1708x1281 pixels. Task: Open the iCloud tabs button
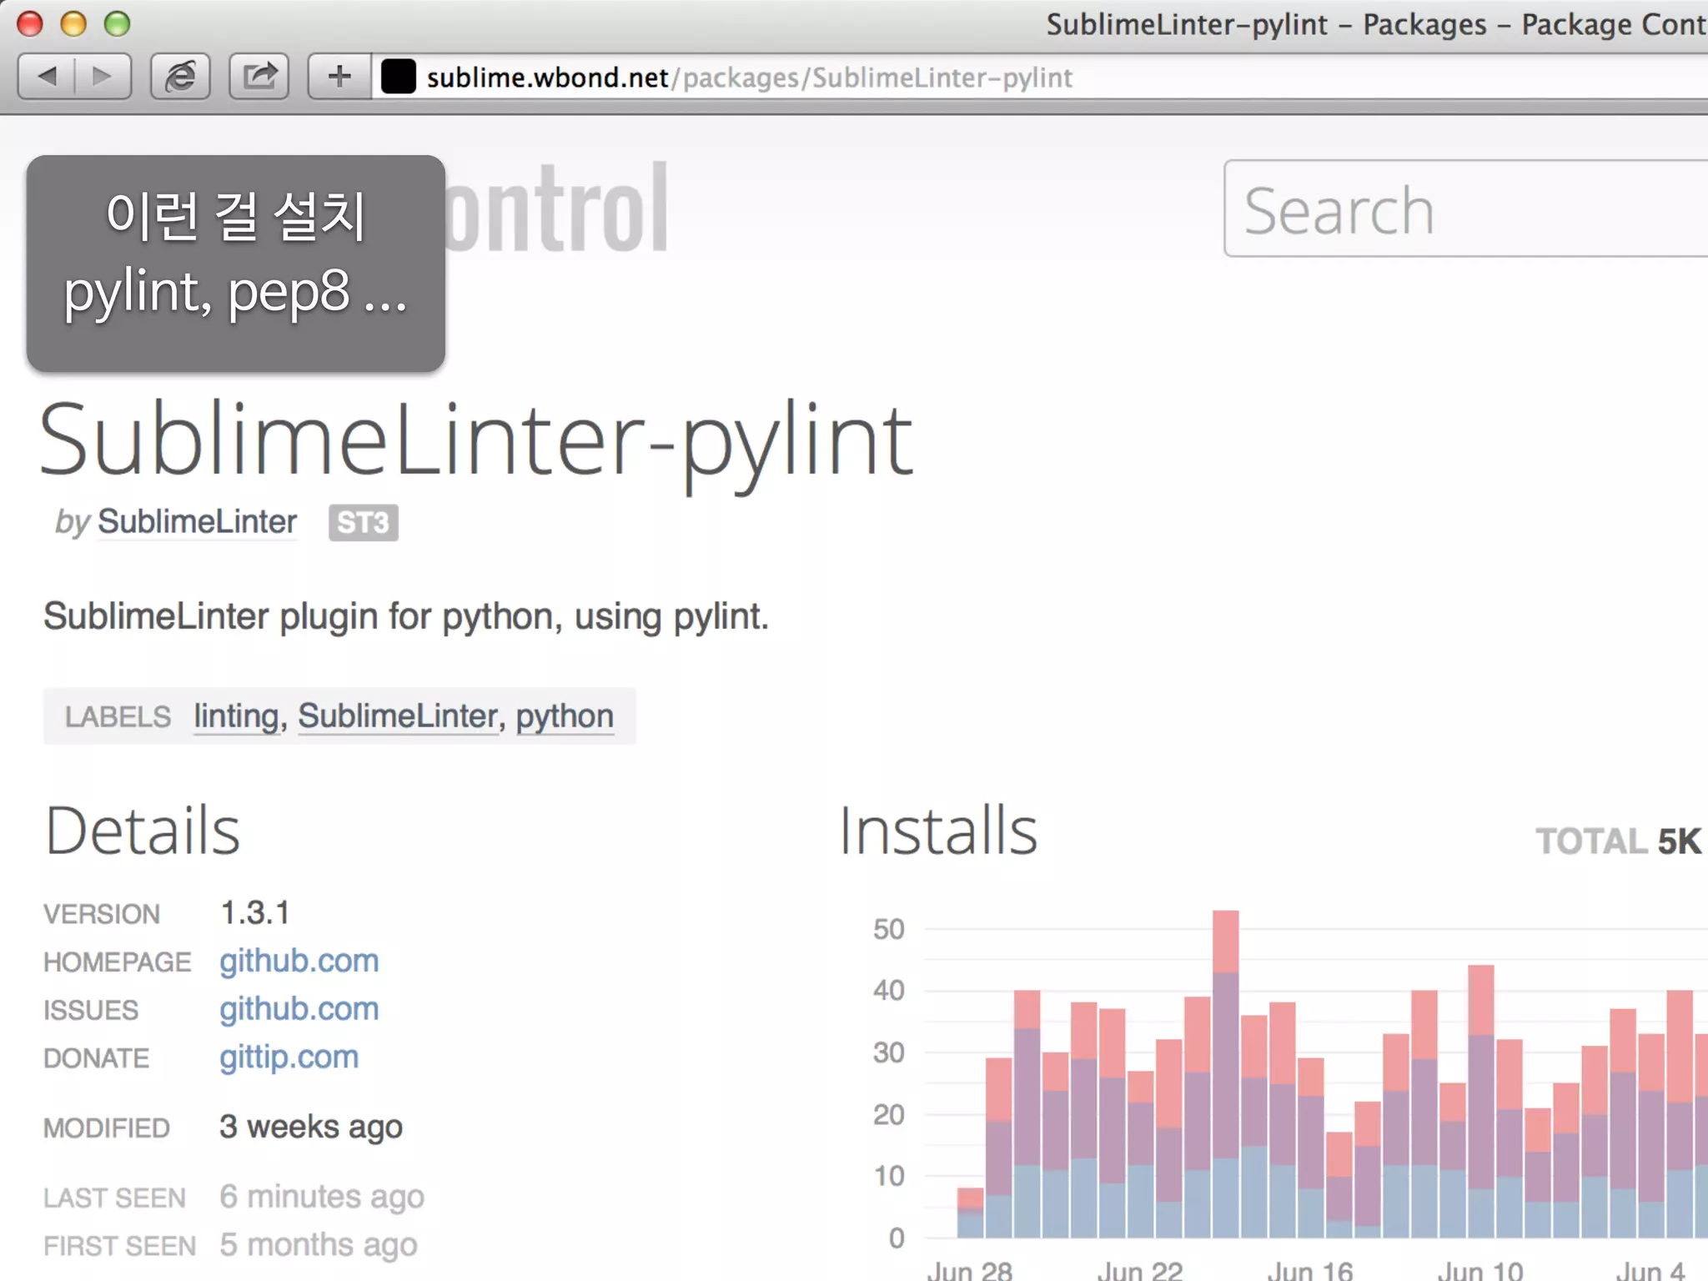pos(180,77)
